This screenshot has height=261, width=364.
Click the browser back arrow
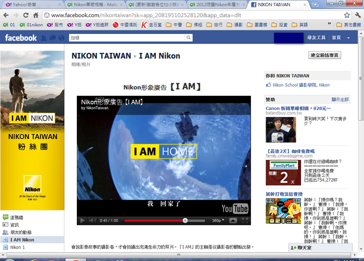coord(6,15)
